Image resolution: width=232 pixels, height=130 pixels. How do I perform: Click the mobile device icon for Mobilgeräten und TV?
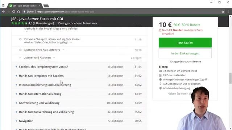tap(160, 84)
